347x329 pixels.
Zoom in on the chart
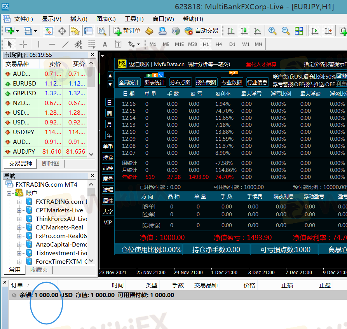coord(272,31)
